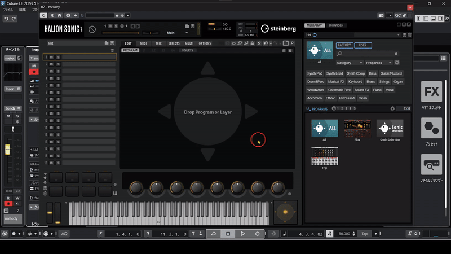Toggle the player/editor window icon
The image size is (451, 254).
(x=286, y=43)
